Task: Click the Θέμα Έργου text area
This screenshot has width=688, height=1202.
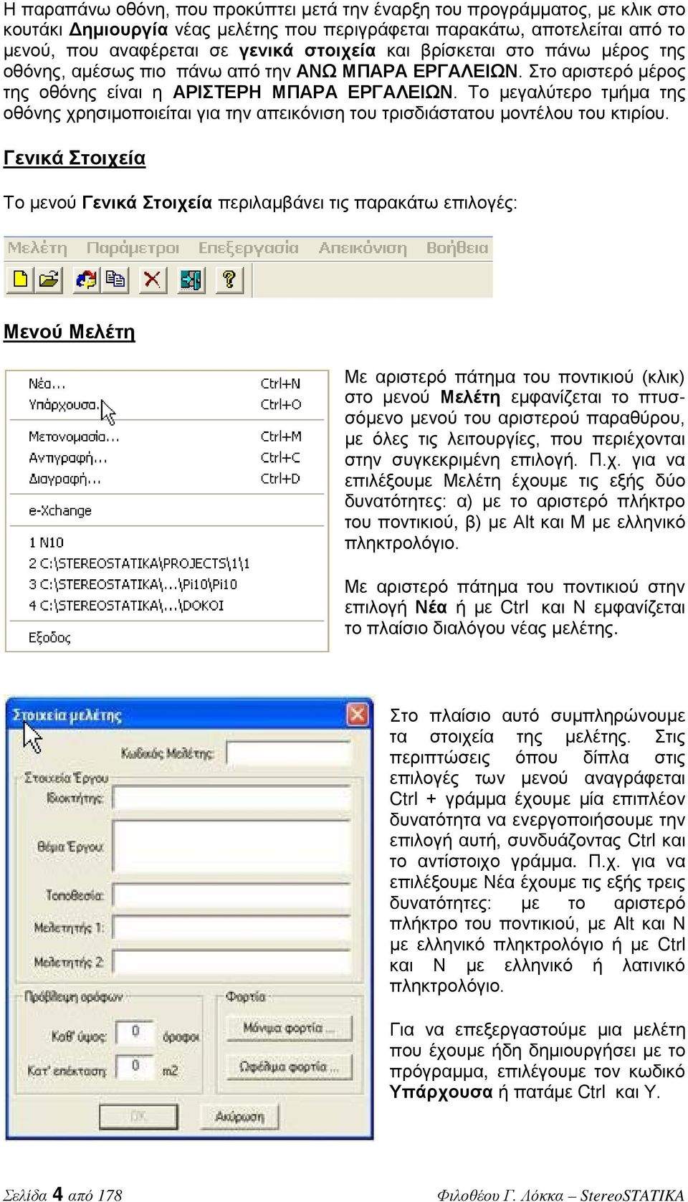Action: [233, 846]
